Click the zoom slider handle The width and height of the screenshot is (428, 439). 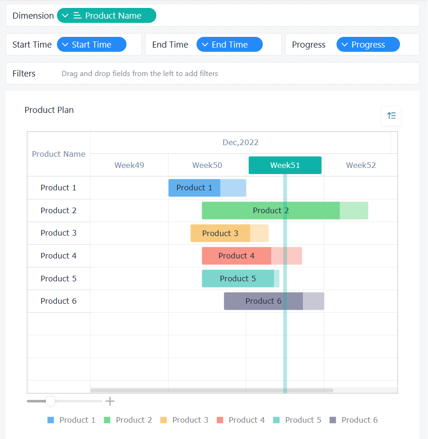click(50, 401)
